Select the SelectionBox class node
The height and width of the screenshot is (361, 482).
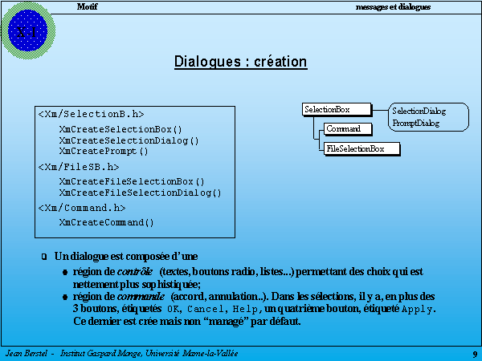tap(337, 109)
